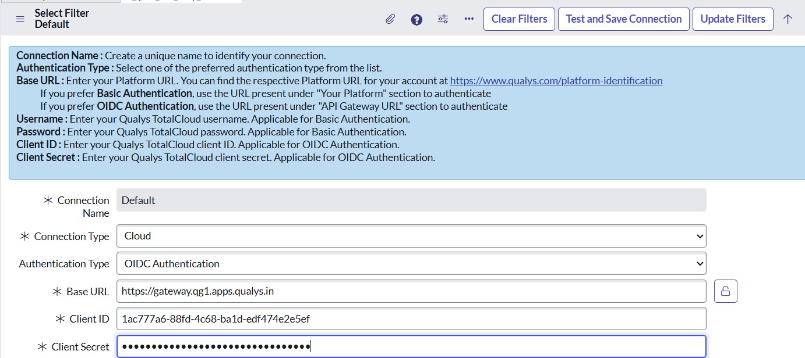This screenshot has height=358, width=805.
Task: Open the Authentication Type dropdown
Action: [x=411, y=263]
